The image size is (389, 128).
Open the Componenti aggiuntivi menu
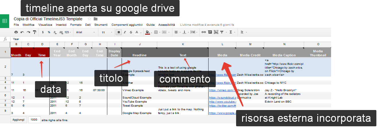127,25
